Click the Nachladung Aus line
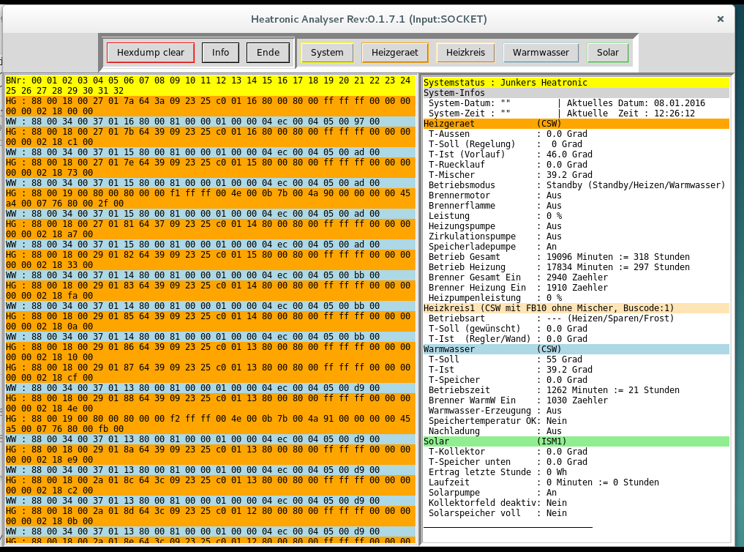The image size is (744, 552). 495,431
